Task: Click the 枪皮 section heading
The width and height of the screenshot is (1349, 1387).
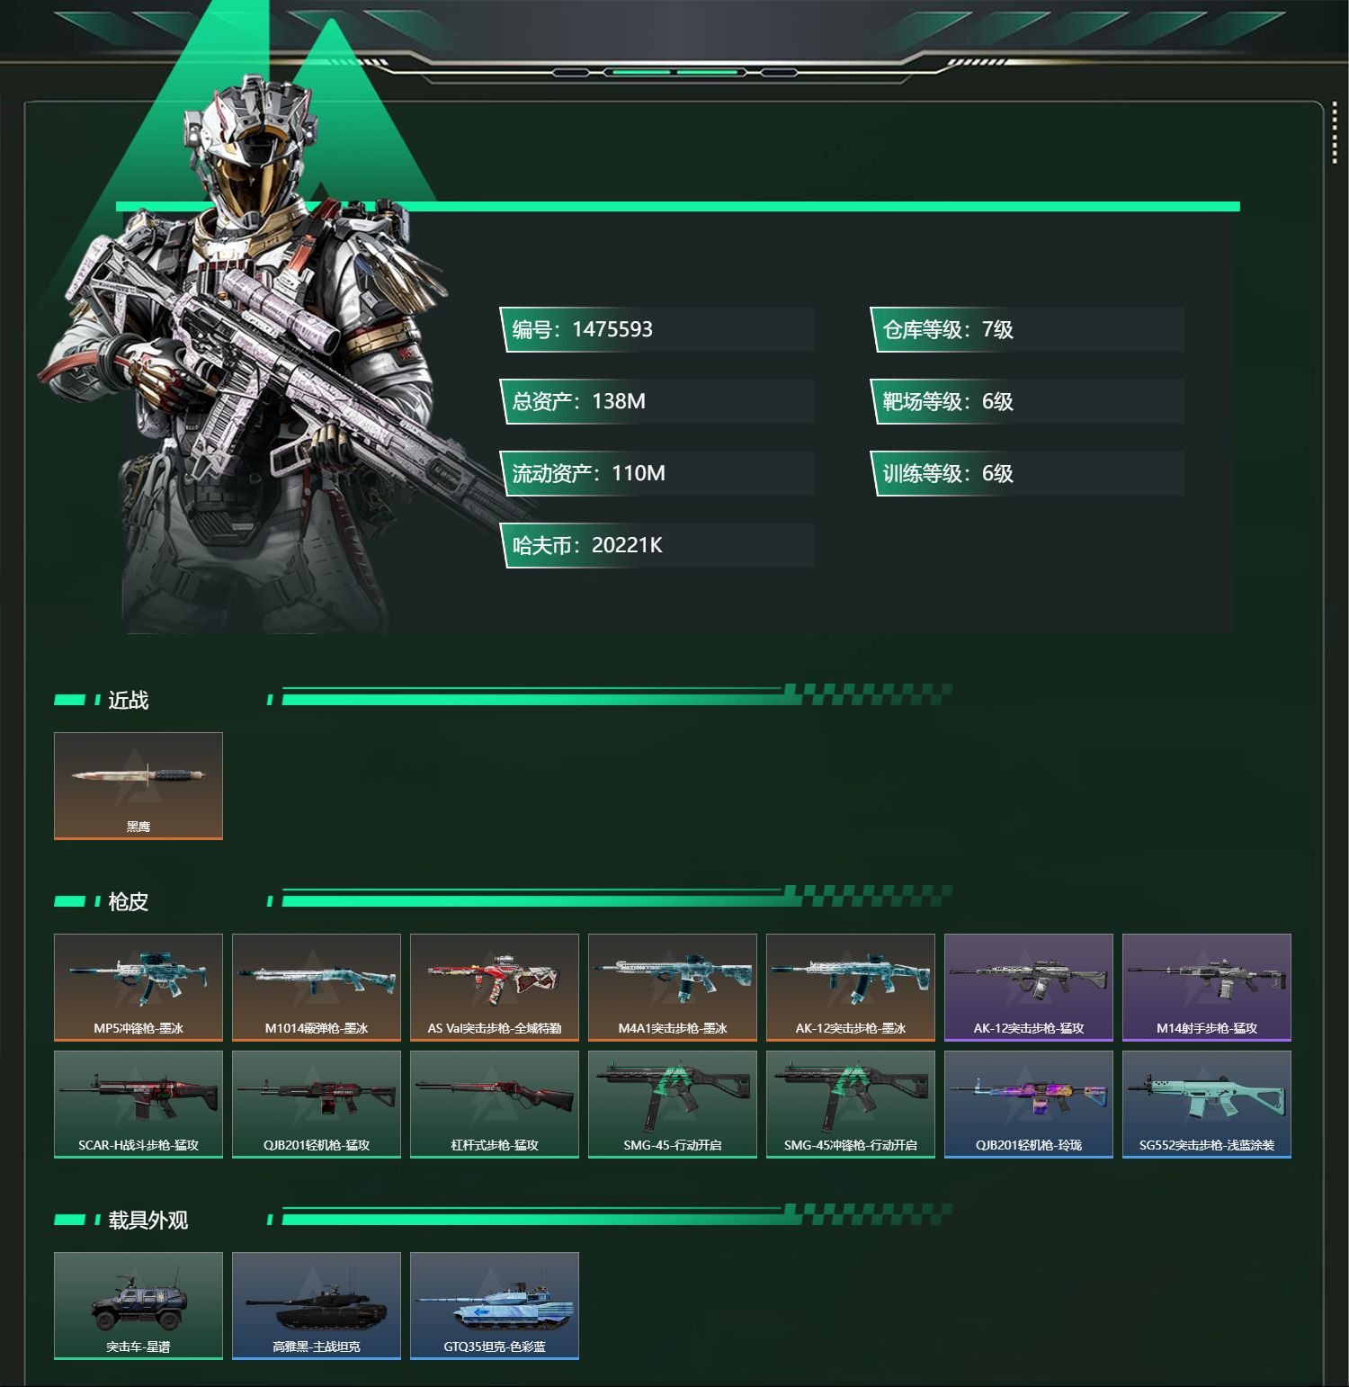Action: (x=129, y=901)
